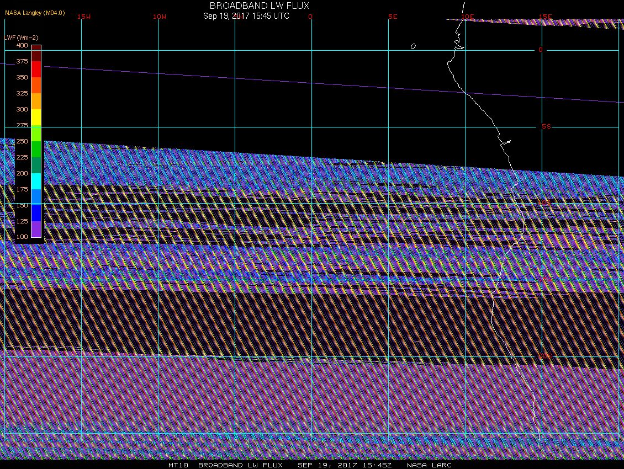Click the 15E longitude label
624x469 pixels.
[x=546, y=17]
